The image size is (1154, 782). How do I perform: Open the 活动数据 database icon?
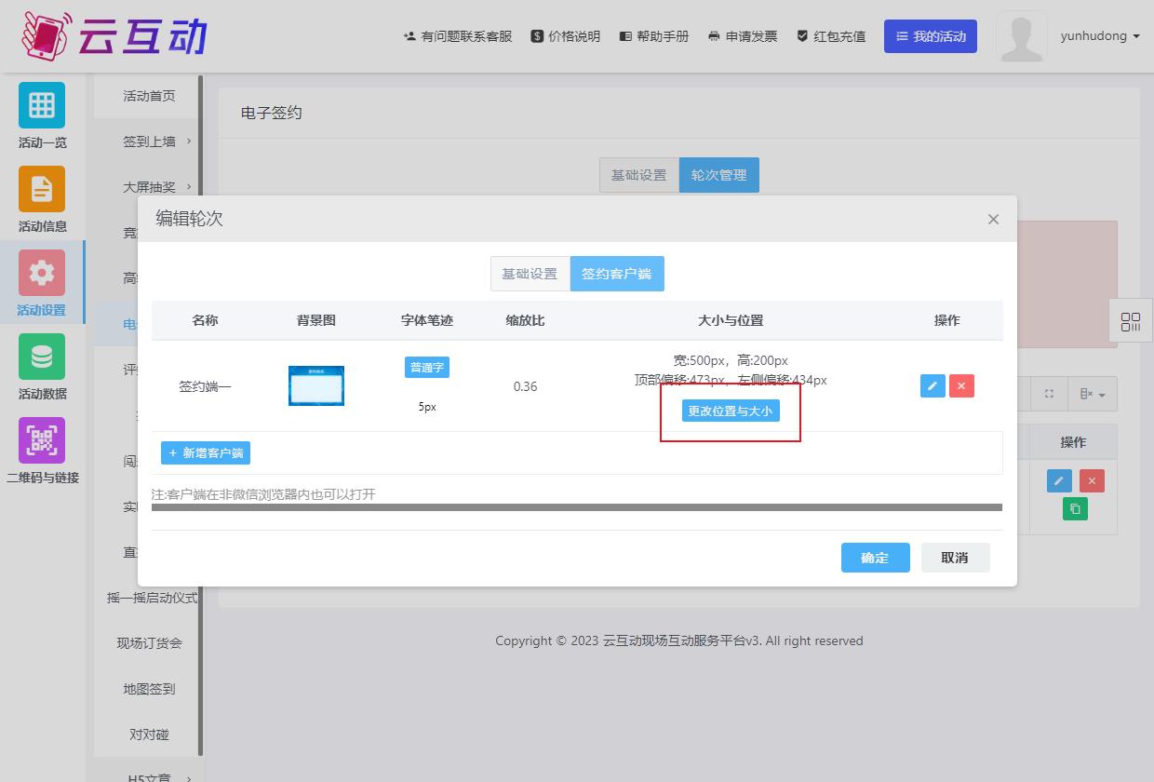42,357
